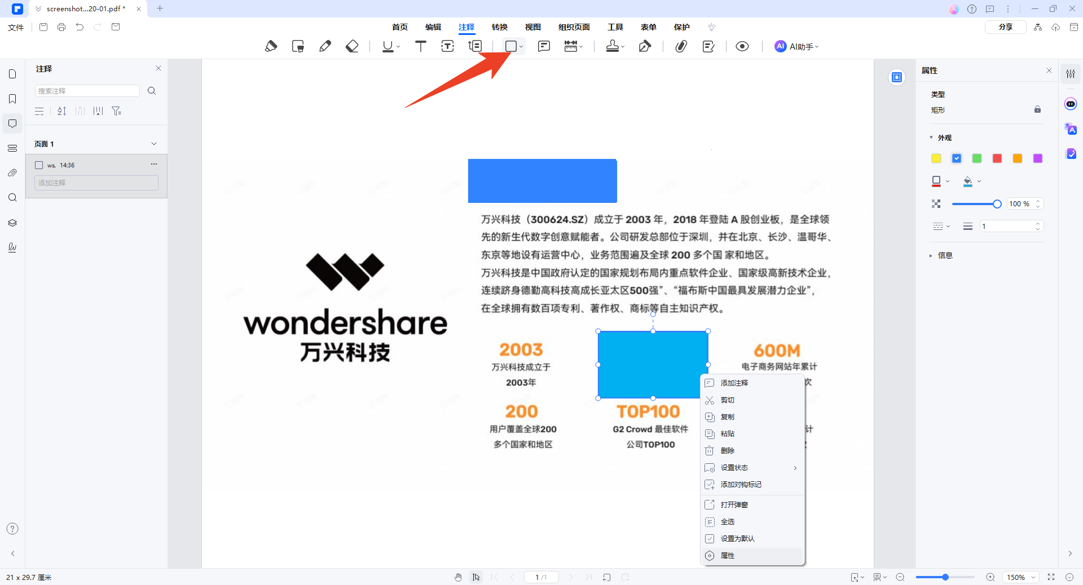Click the 分享 button

[1005, 27]
